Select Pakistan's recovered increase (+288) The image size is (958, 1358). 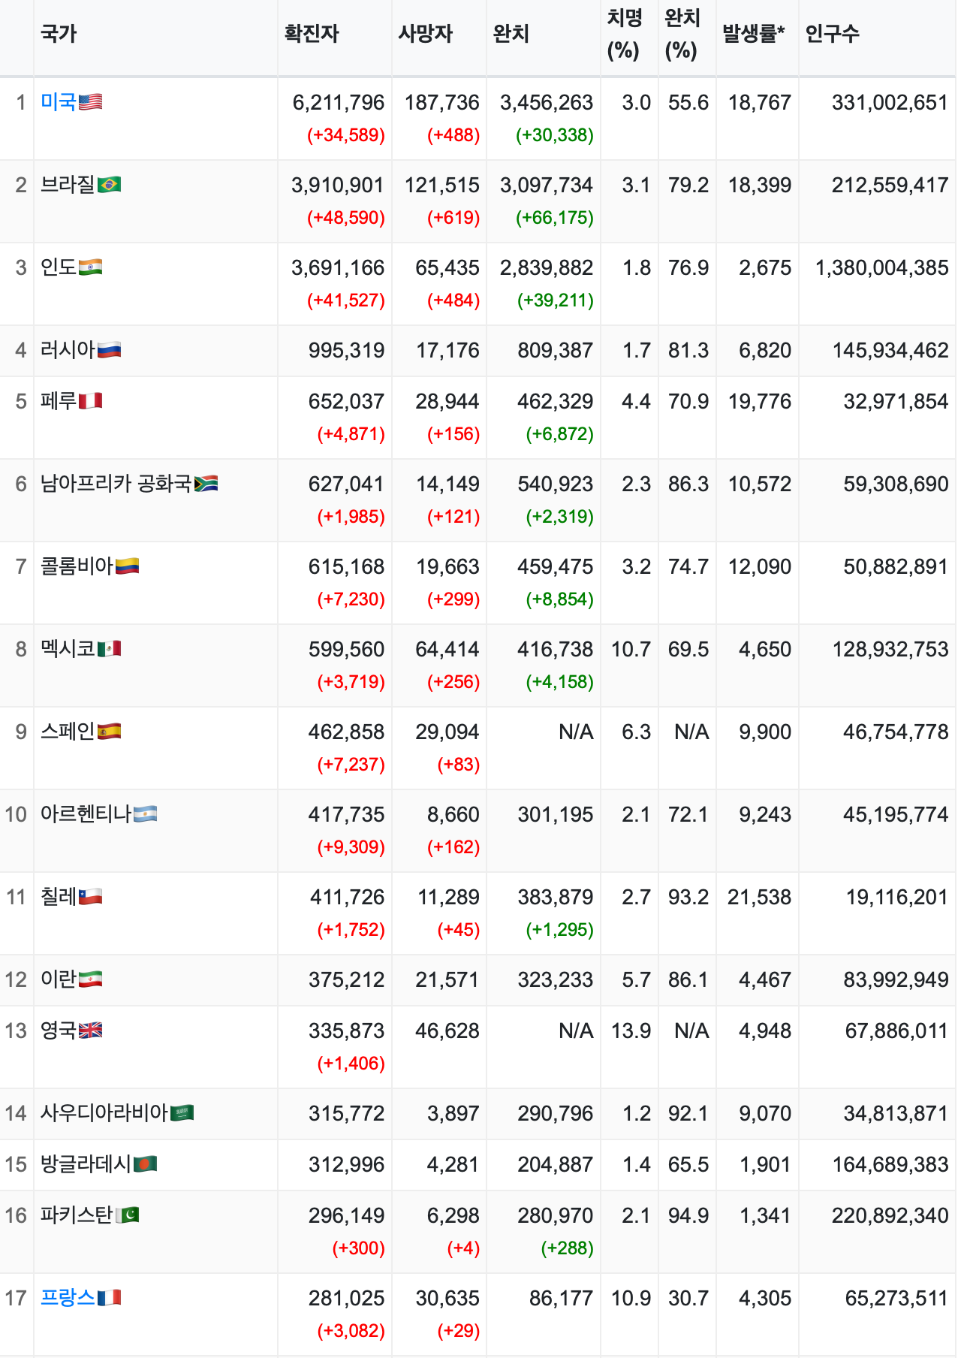pyautogui.click(x=567, y=1248)
